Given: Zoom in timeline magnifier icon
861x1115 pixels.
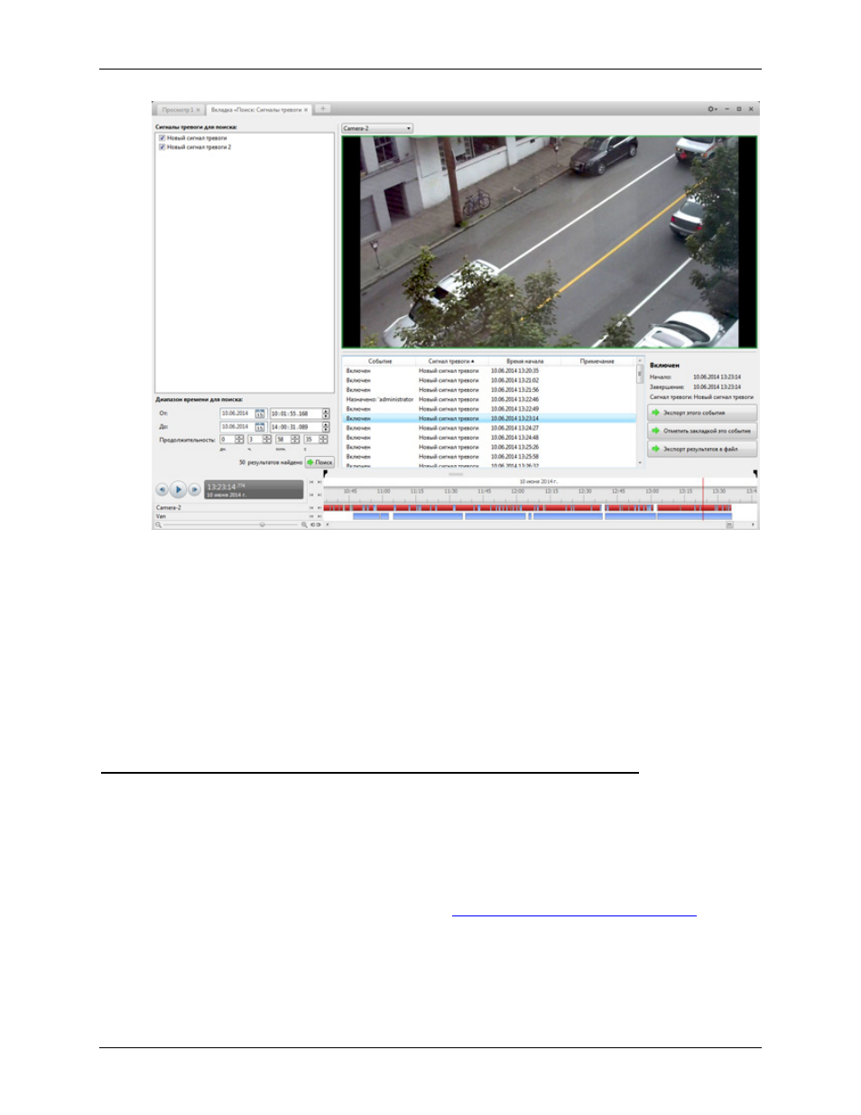Looking at the screenshot, I should pyautogui.click(x=304, y=525).
